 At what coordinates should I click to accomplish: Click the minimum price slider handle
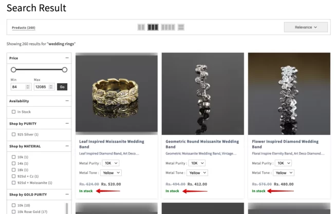click(13, 70)
